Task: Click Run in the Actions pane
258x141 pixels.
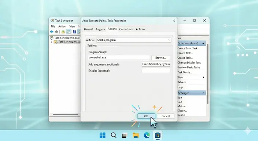Action: click(180, 98)
